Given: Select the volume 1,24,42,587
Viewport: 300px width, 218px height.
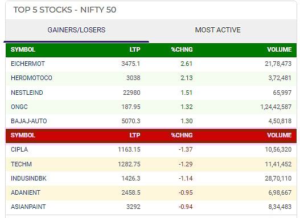Looking at the screenshot, I should point(276,107).
